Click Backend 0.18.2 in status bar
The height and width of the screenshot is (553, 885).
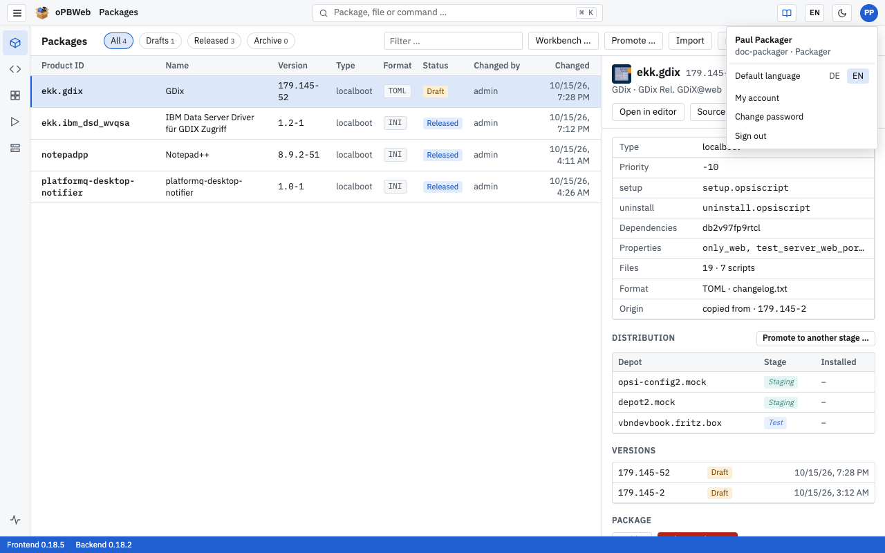tap(104, 545)
